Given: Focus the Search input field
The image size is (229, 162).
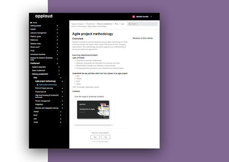Looking at the screenshot, I should (x=142, y=24).
